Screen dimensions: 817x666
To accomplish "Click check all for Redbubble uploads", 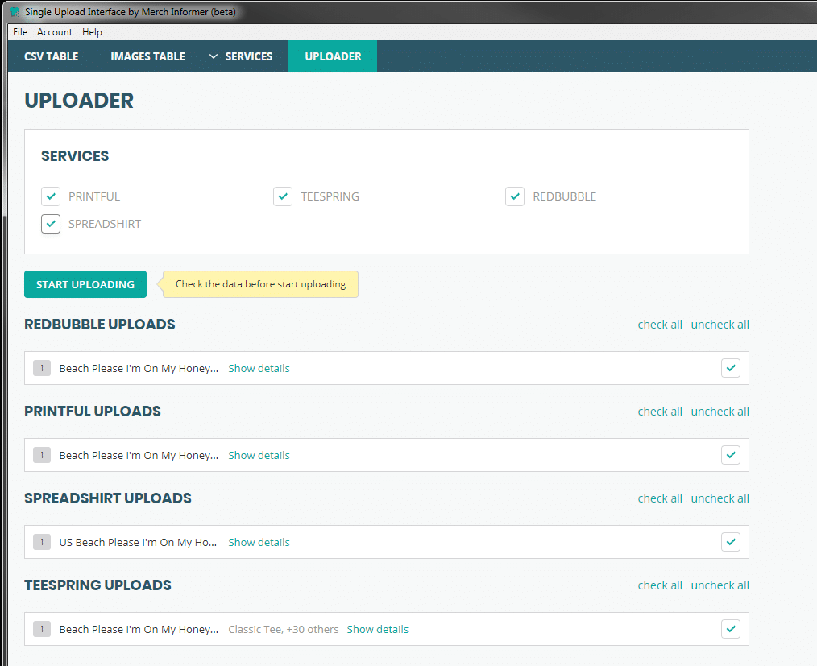I will click(x=660, y=325).
